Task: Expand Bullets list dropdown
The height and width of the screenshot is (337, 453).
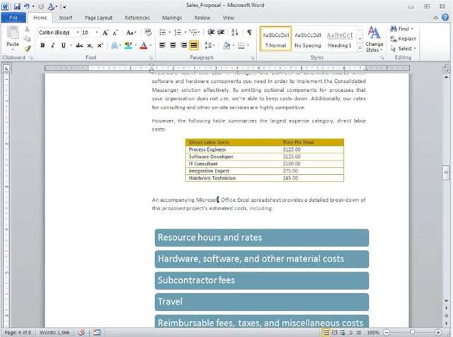Action: click(x=170, y=33)
